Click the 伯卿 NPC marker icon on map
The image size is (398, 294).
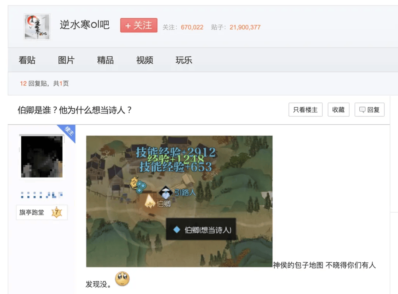pyautogui.click(x=150, y=202)
